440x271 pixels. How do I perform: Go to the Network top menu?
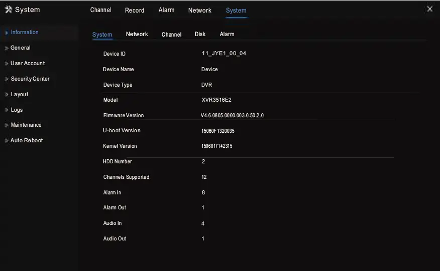199,10
